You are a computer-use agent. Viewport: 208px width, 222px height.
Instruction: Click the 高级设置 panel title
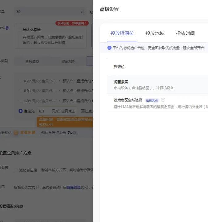[109, 9]
